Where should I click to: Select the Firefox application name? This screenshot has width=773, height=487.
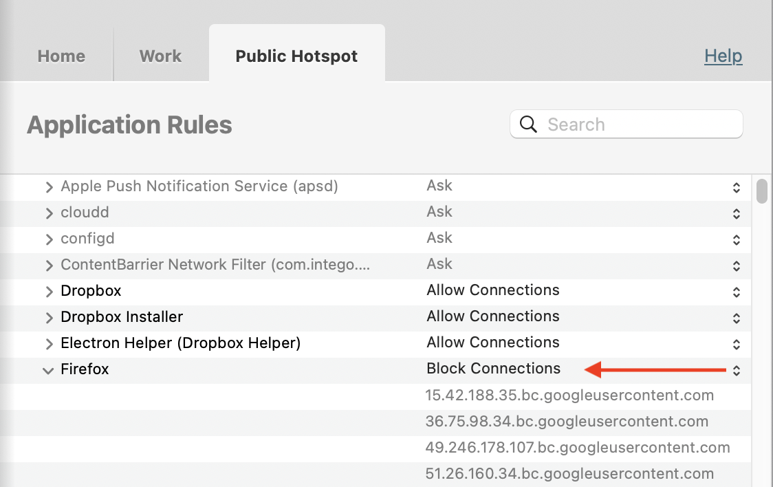pyautogui.click(x=85, y=369)
